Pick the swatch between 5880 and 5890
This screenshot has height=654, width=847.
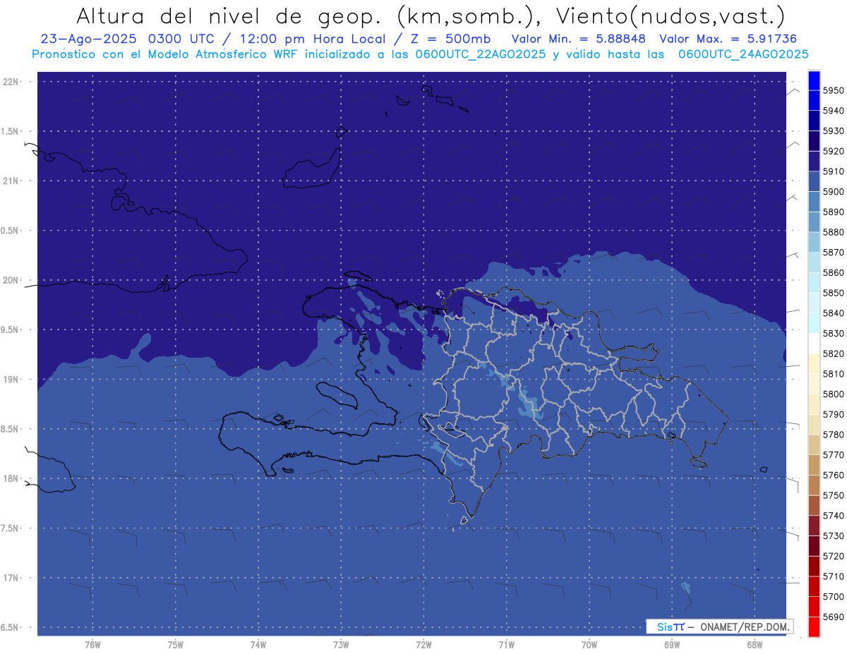(813, 222)
